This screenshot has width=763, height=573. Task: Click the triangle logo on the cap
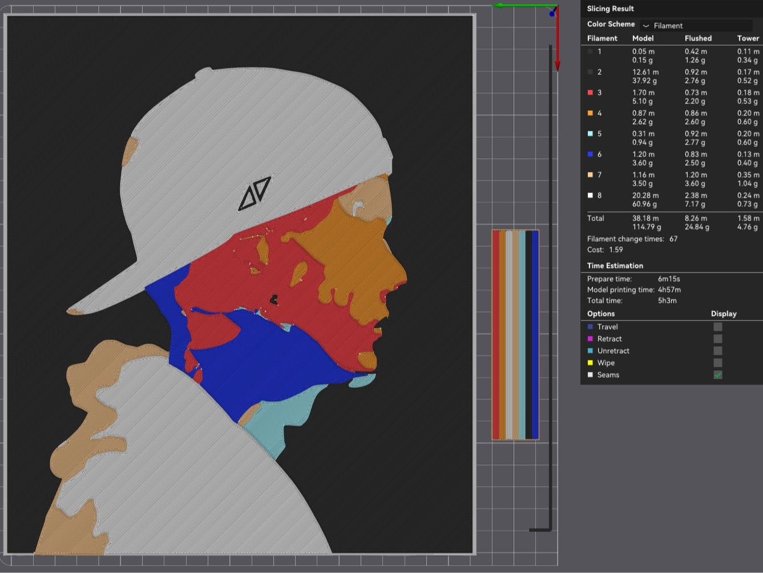255,194
